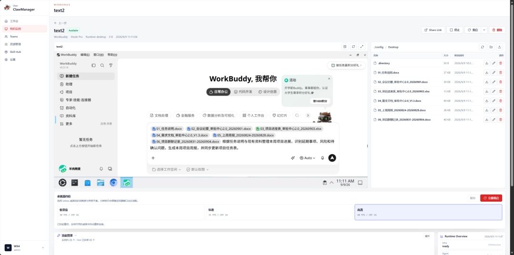Open 资源管理 in ClawManager sidebar
The height and width of the screenshot is (255, 514).
coord(25,44)
